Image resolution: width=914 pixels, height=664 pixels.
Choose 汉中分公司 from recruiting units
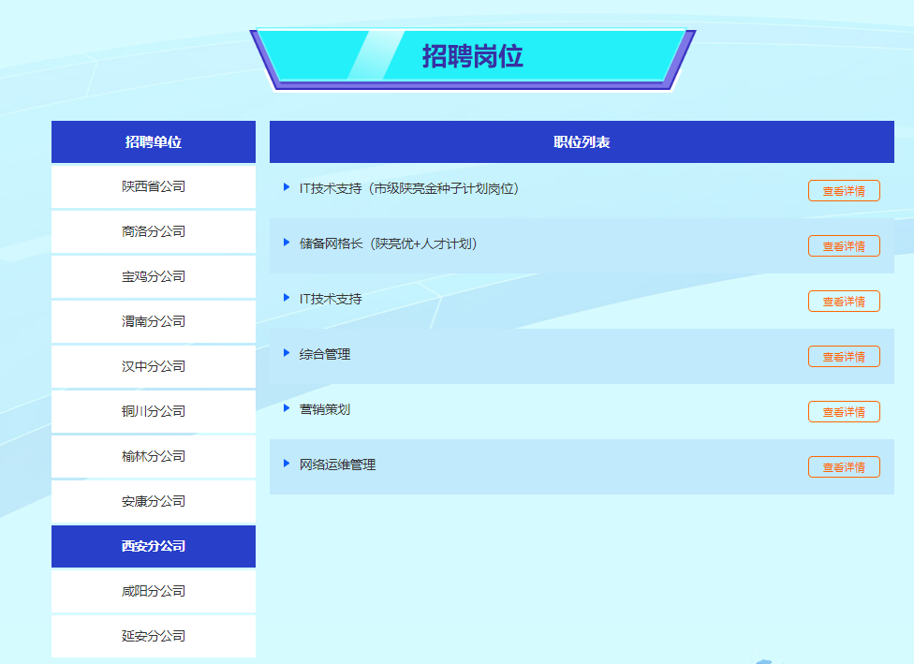click(x=154, y=366)
